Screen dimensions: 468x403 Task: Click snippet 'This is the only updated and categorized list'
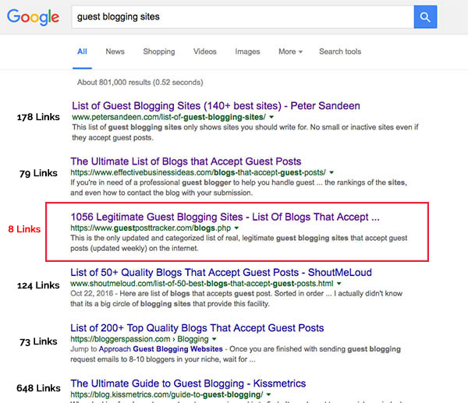click(239, 243)
